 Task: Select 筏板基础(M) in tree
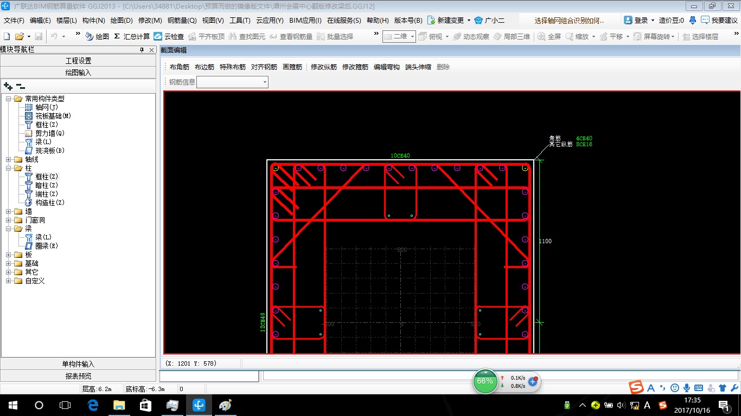53,116
